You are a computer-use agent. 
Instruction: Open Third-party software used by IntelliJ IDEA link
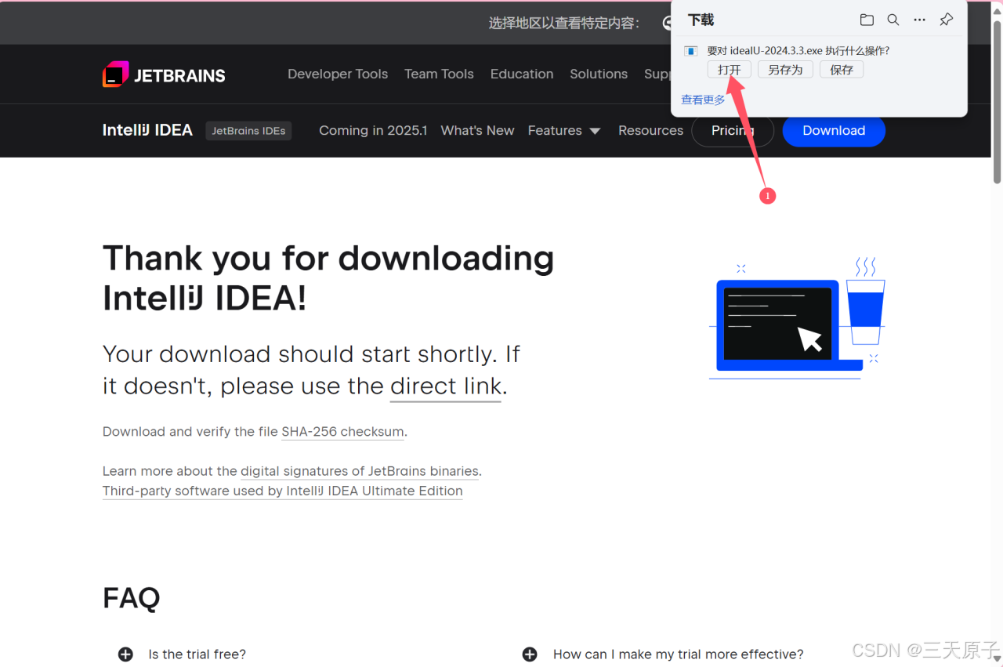(x=283, y=491)
